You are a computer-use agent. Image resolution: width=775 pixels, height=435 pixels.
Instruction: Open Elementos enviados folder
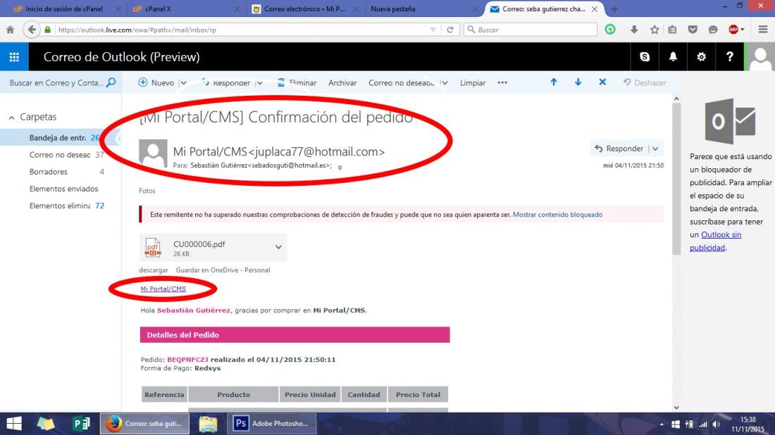(63, 189)
